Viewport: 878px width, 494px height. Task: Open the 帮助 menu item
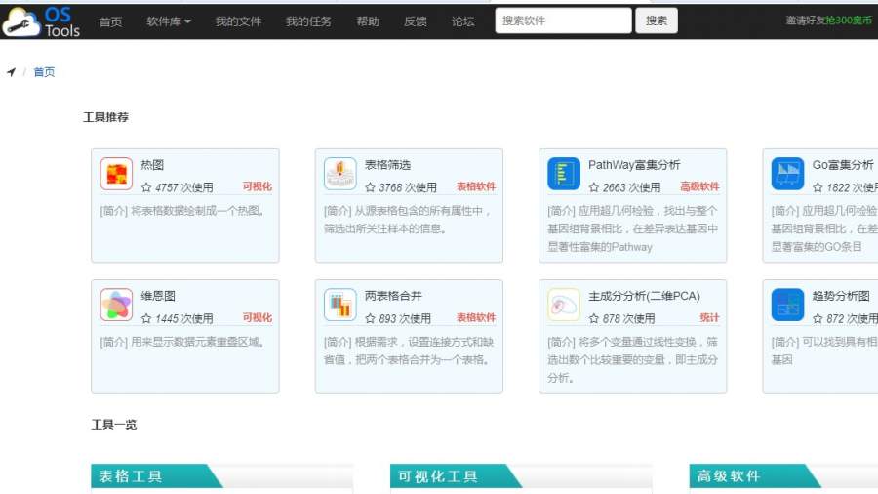[x=368, y=21]
